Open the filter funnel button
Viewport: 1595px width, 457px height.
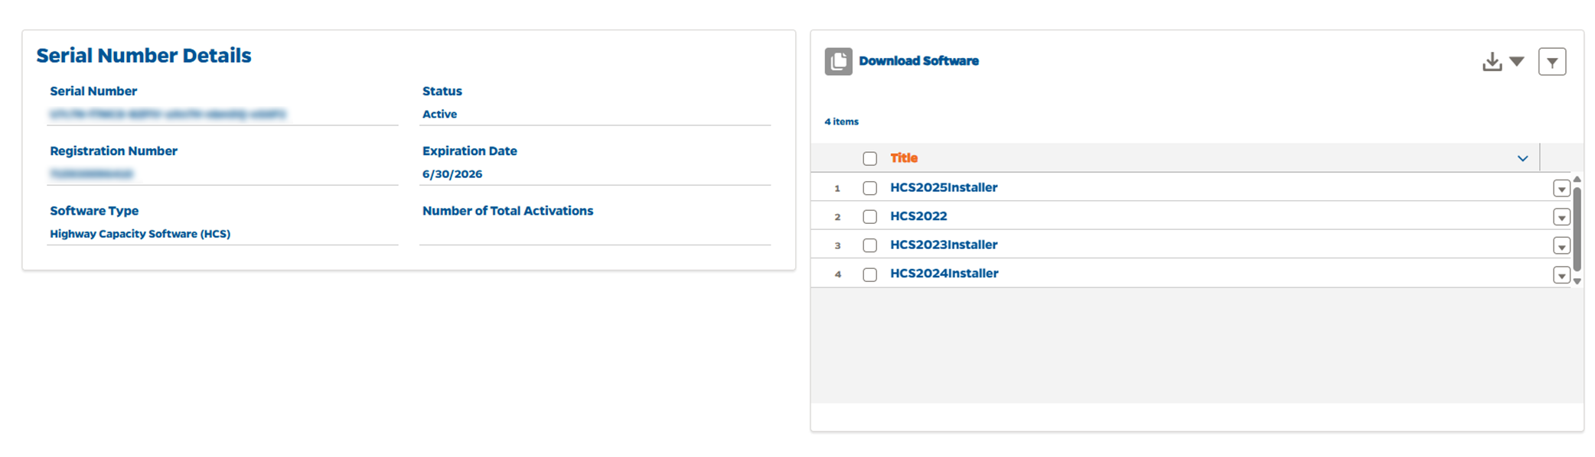point(1552,62)
